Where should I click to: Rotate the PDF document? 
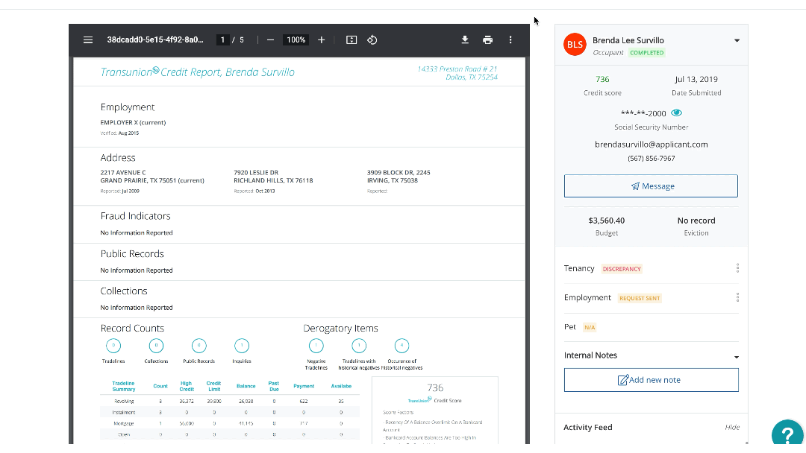coord(372,40)
